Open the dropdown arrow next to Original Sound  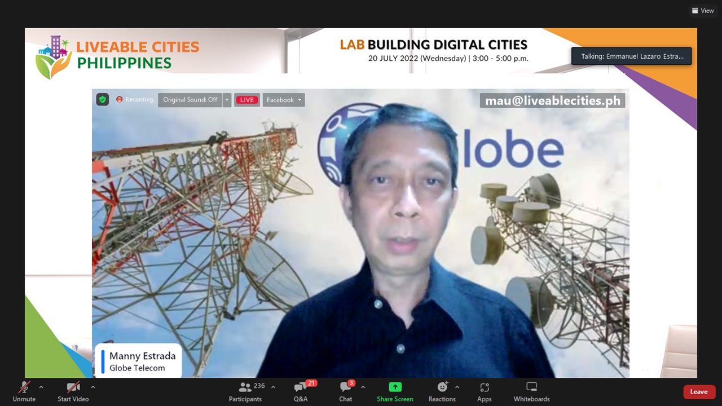(x=227, y=100)
